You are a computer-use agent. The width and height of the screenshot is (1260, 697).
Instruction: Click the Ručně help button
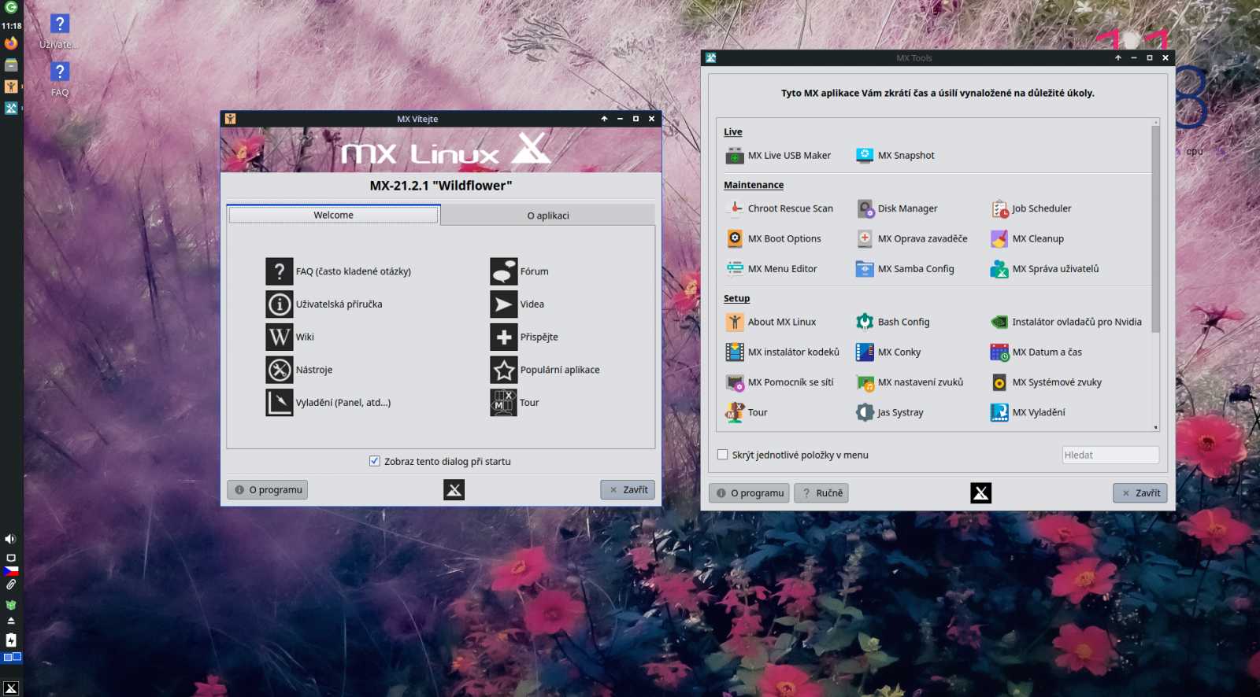[821, 493]
